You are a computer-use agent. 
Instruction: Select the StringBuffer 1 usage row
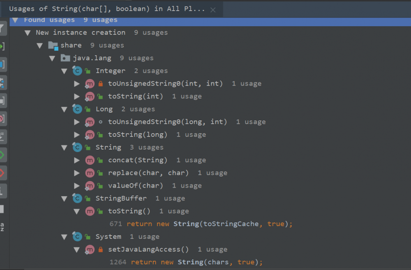tap(210, 198)
